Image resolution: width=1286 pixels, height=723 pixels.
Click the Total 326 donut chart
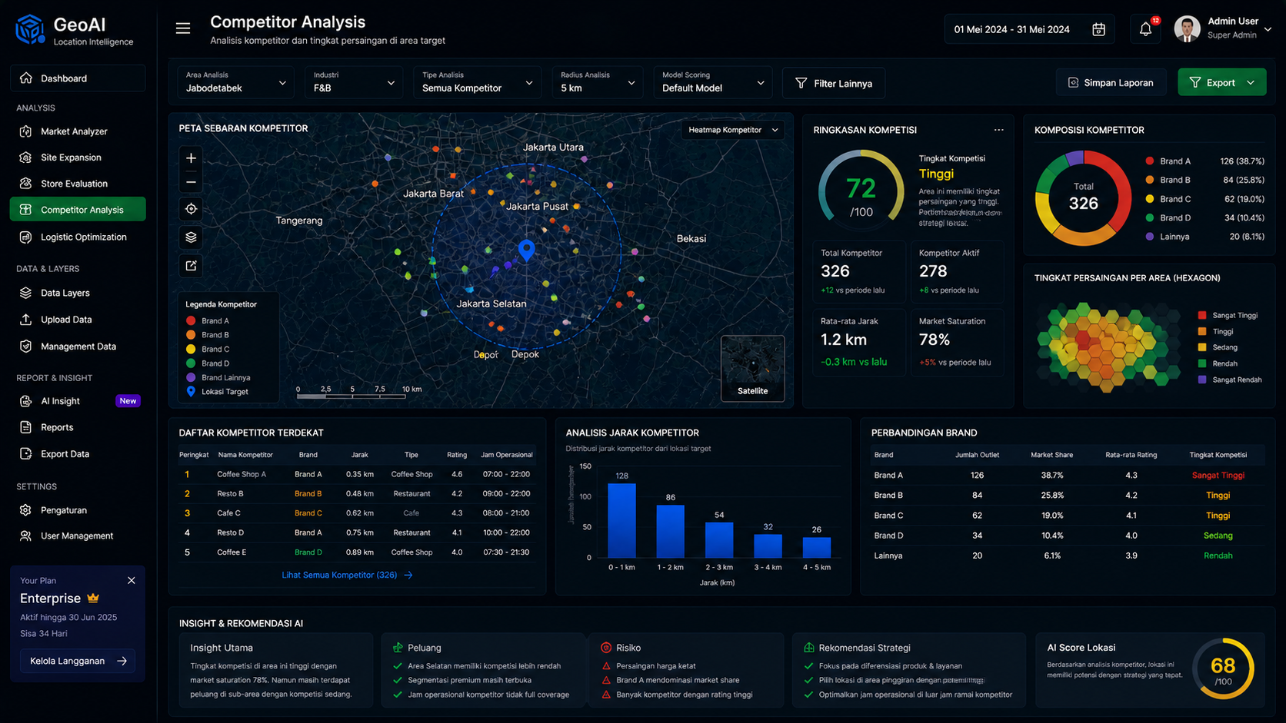[1083, 198]
